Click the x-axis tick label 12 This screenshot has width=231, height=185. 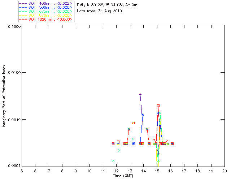[116, 171]
